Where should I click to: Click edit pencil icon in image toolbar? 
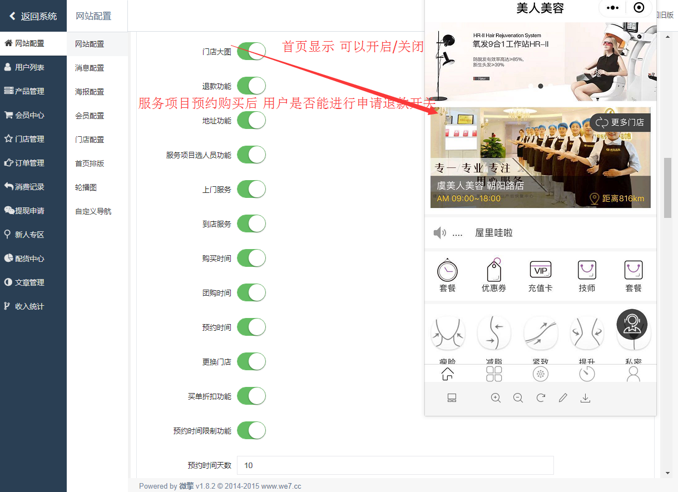coord(563,398)
